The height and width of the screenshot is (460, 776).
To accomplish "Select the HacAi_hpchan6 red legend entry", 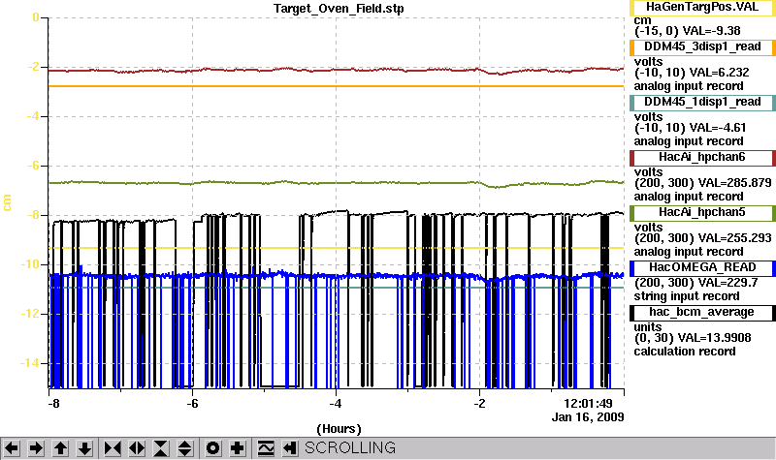I will coord(702,158).
